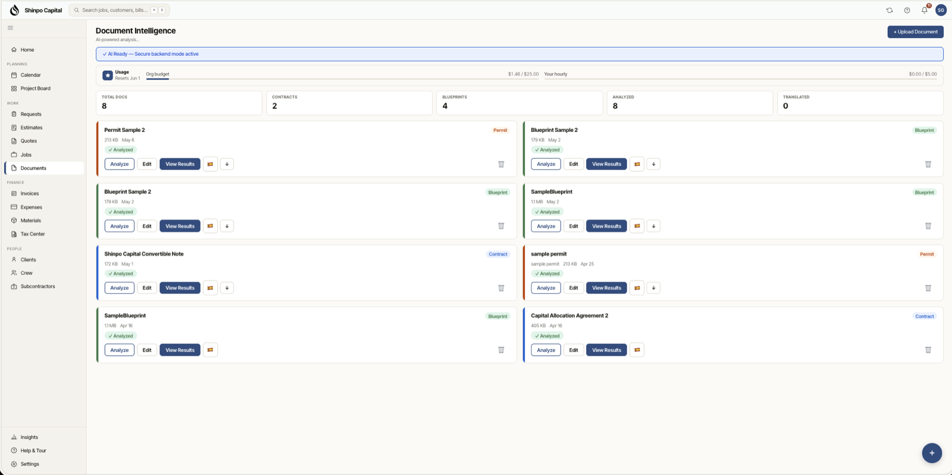Viewport: 952px width, 475px height.
Task: Open Subcontractors in the sidebar
Action: pos(43,287)
